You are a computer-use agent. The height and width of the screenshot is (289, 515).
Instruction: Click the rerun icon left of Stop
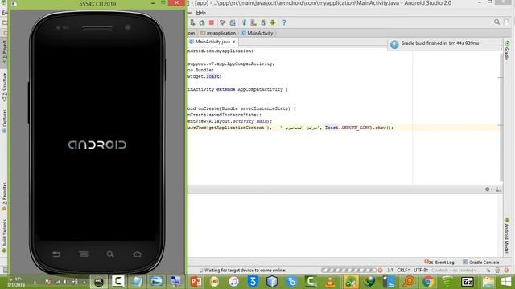pos(202,22)
